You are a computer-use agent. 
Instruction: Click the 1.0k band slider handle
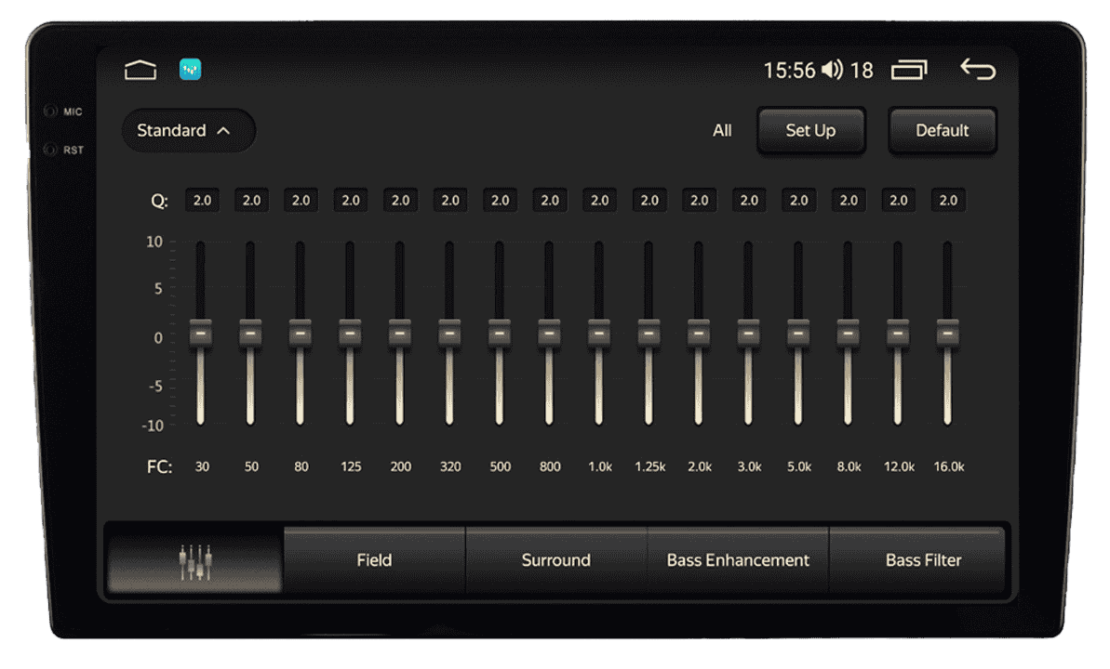tap(599, 333)
